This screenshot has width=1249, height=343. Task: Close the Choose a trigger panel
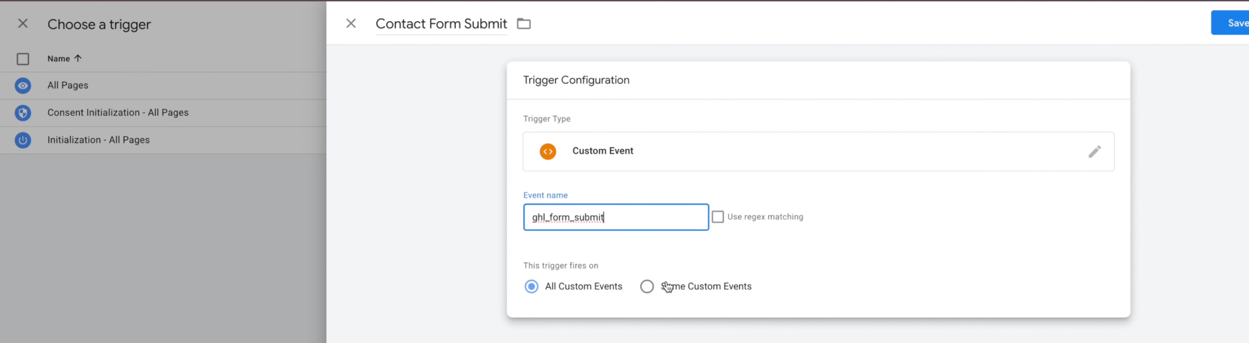pyautogui.click(x=22, y=23)
